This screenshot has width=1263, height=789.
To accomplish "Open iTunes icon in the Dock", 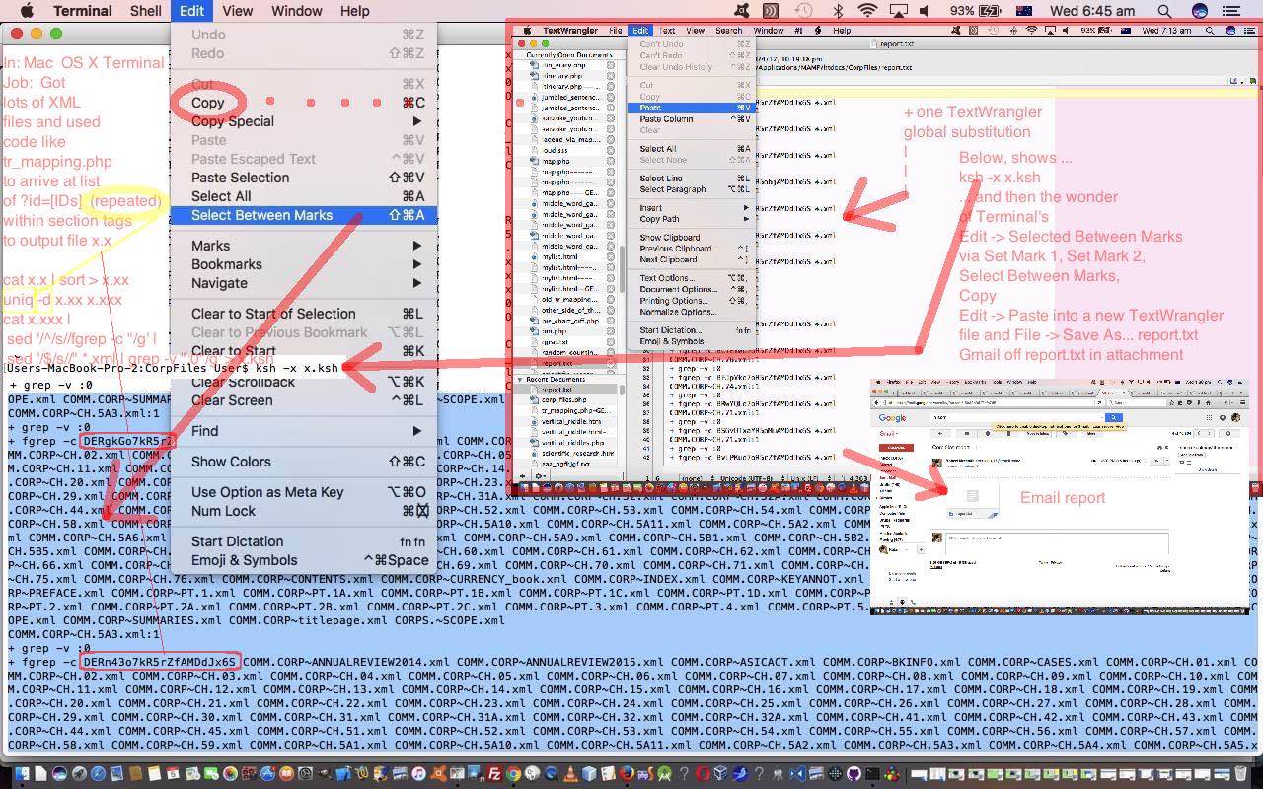I will point(418,774).
